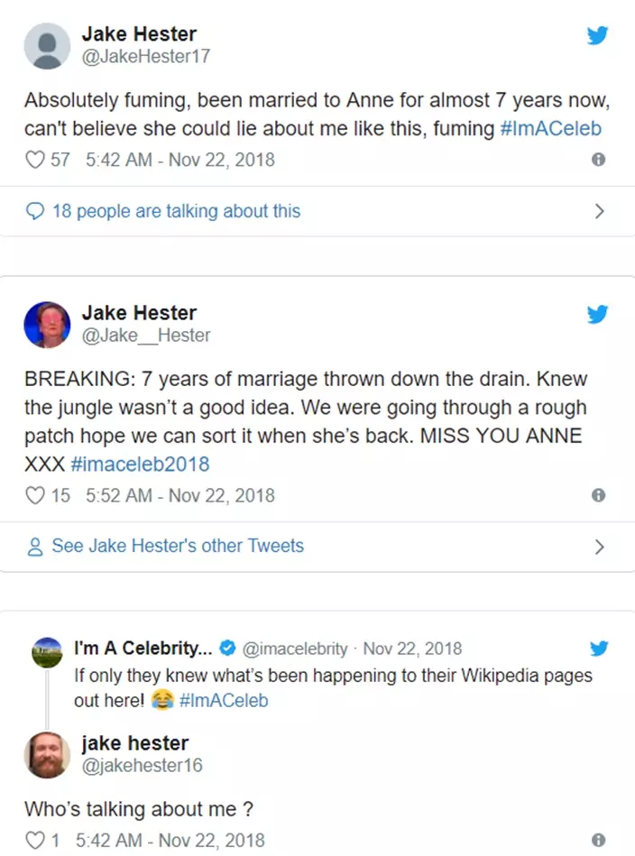
Task: Click the #ImACeleb hashtag in first tweet
Action: click(x=550, y=128)
